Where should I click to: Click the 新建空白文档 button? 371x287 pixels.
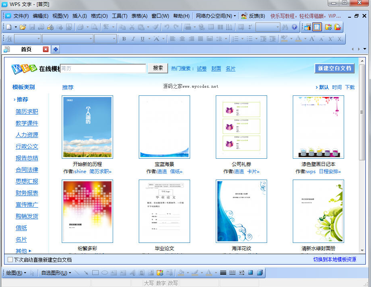coord(334,68)
